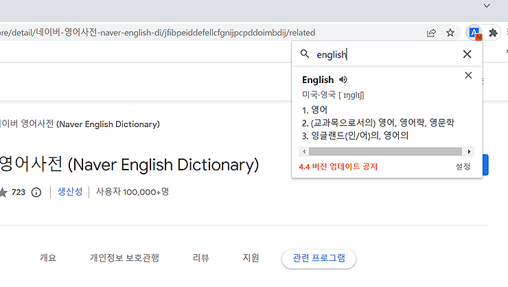The height and width of the screenshot is (287, 508).
Task: Click the address bar URL text
Action: pos(157,33)
